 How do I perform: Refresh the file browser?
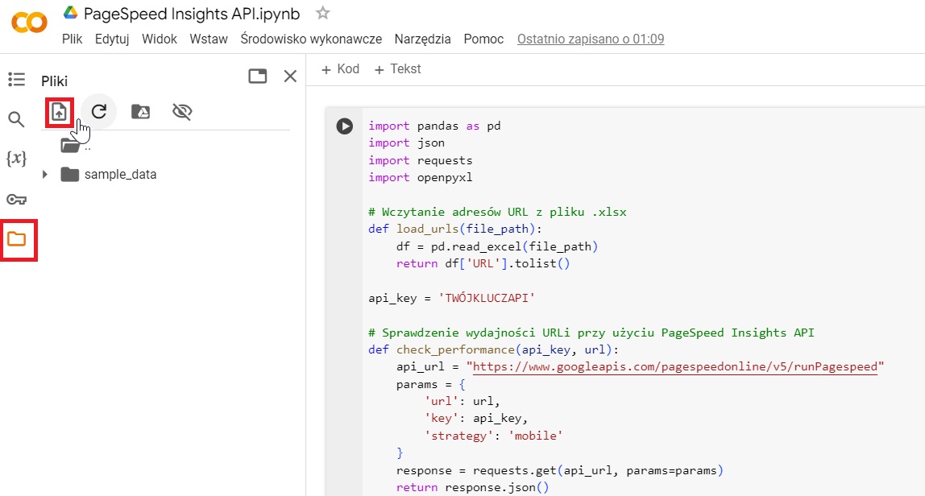pyautogui.click(x=98, y=111)
